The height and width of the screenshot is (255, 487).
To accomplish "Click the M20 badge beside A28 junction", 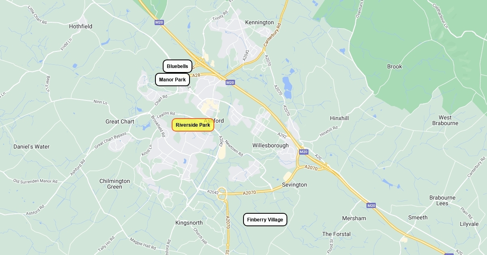I will [230, 83].
